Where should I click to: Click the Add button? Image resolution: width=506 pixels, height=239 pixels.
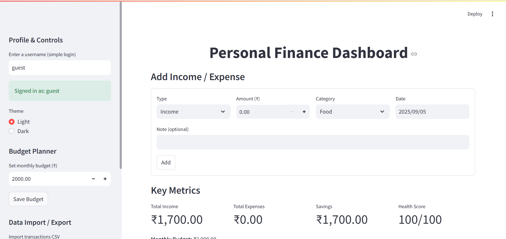click(x=166, y=163)
